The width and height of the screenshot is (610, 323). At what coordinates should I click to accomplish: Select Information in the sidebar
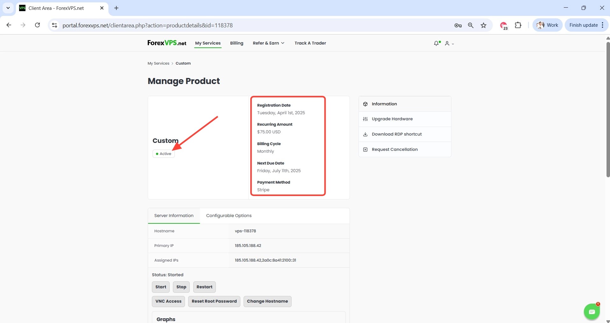pyautogui.click(x=405, y=104)
